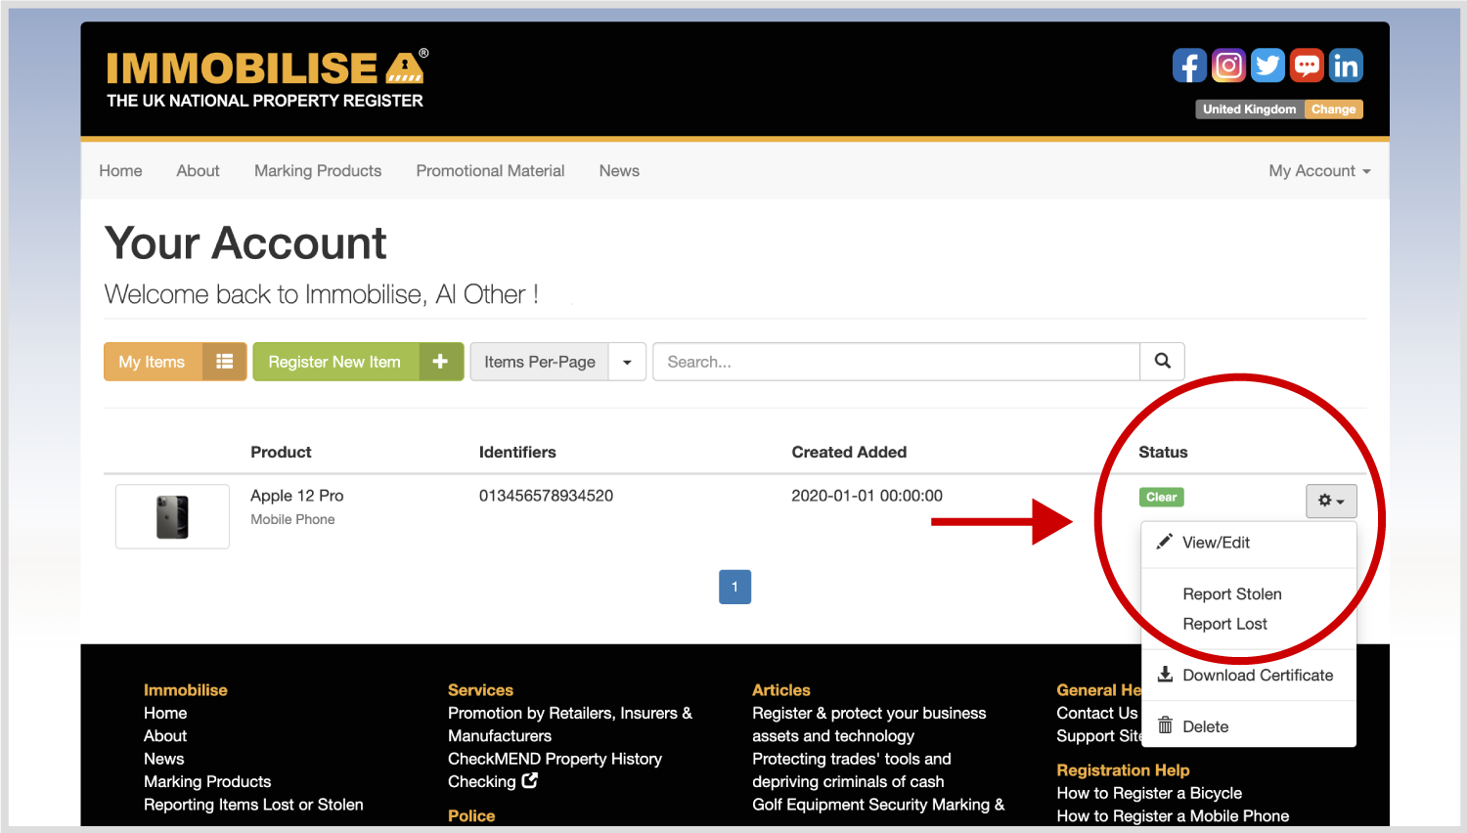The height and width of the screenshot is (833, 1467).
Task: Open Reporting Items Lost or Stolen link
Action: [253, 805]
